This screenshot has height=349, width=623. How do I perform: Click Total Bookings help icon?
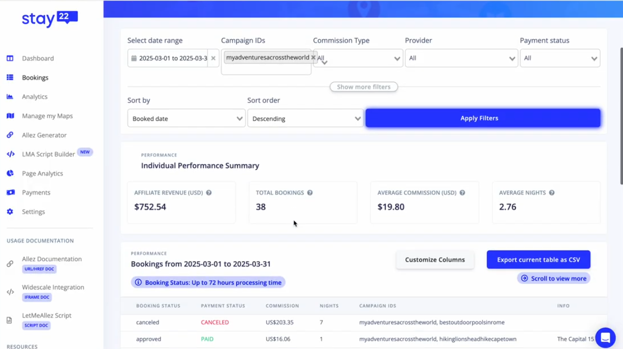pos(310,193)
